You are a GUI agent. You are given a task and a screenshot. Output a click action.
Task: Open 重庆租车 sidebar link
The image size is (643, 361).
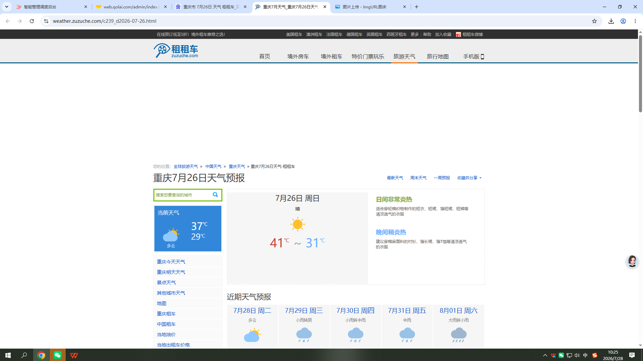pyautogui.click(x=166, y=314)
